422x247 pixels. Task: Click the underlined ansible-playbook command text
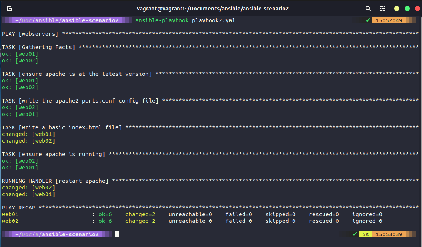pos(162,20)
